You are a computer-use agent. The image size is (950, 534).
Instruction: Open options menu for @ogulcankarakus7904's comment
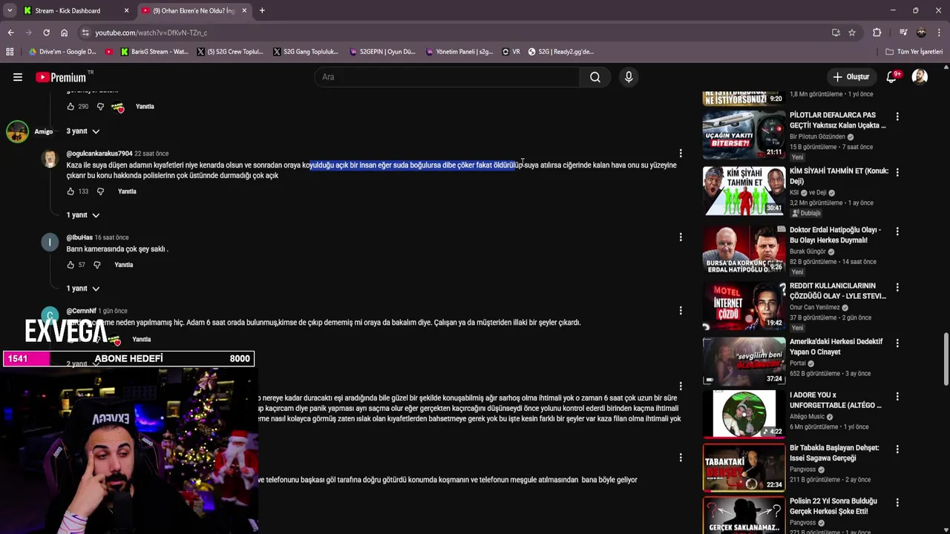click(x=681, y=154)
